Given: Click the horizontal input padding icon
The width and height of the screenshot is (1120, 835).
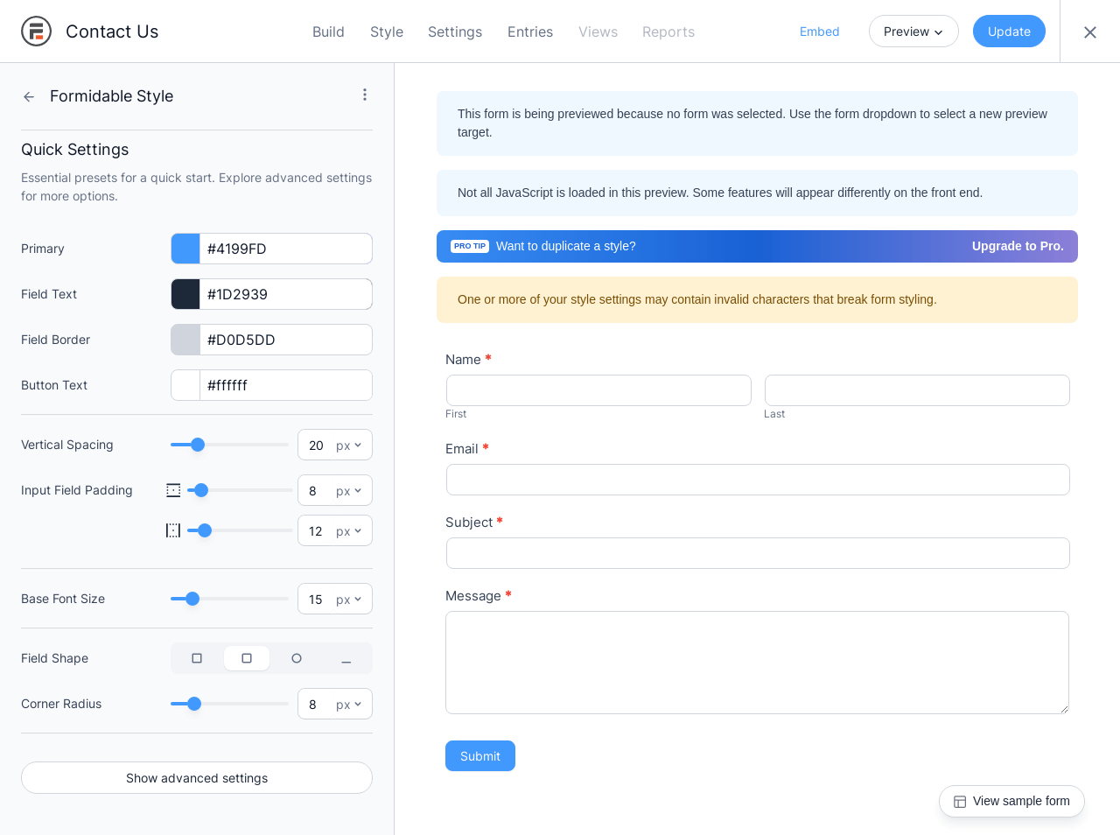Looking at the screenshot, I should pos(173,530).
